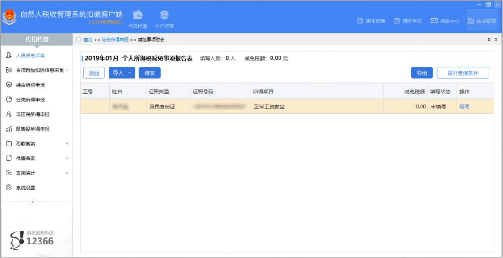Click the 系统设置 gear icon
This screenshot has width=503, height=258.
tap(9, 188)
